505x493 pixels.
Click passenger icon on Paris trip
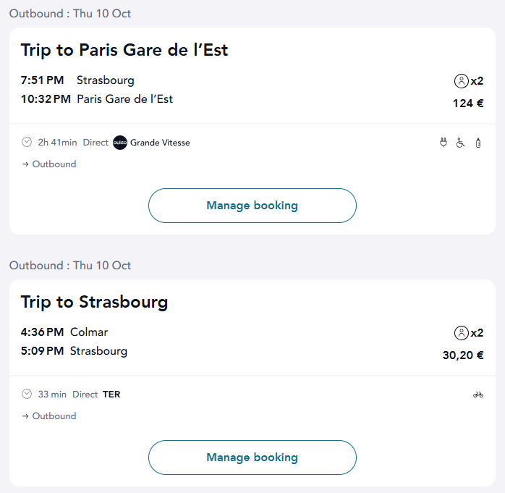(461, 81)
